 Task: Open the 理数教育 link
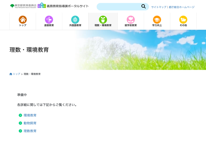30,131
